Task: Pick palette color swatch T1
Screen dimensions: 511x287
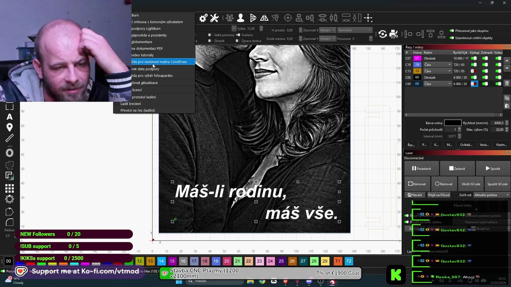Action: 338,261
